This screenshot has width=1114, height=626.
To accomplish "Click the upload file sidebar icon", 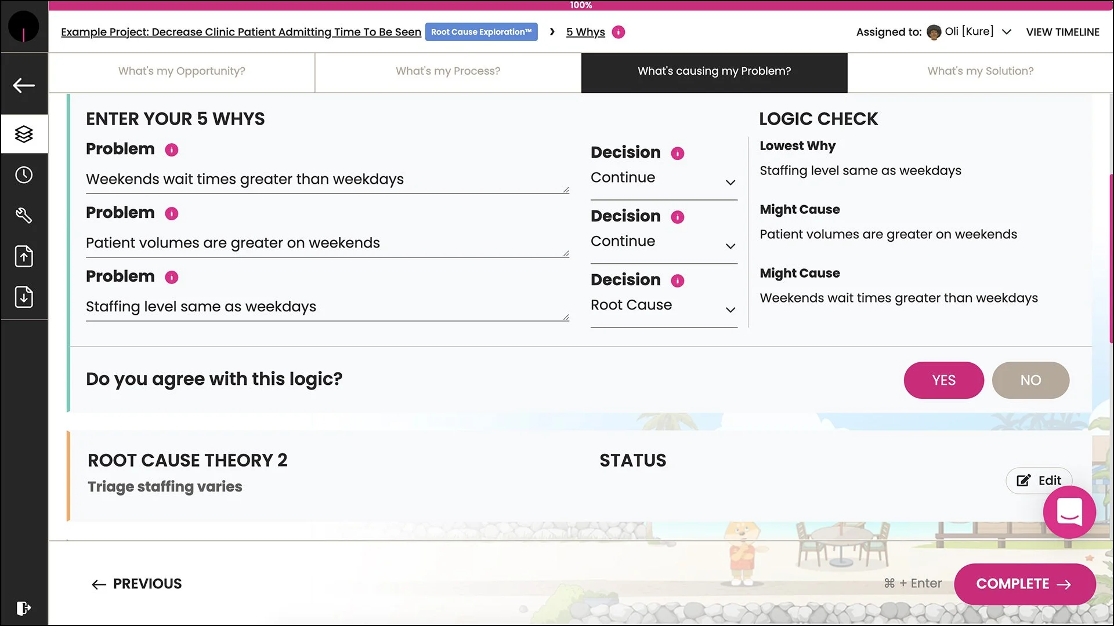I will click(x=24, y=256).
